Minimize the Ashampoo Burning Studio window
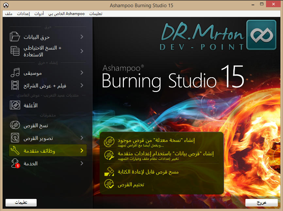Screen dimensions: 283x211 (253, 4)
